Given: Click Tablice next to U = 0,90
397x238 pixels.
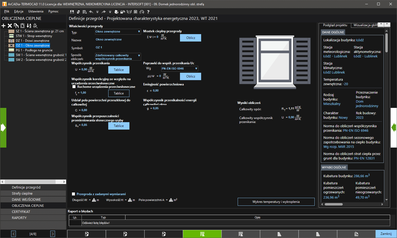Looking at the screenshot, I should coord(119,70).
